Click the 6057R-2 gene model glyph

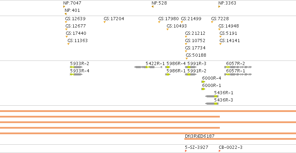[x=238, y=67]
